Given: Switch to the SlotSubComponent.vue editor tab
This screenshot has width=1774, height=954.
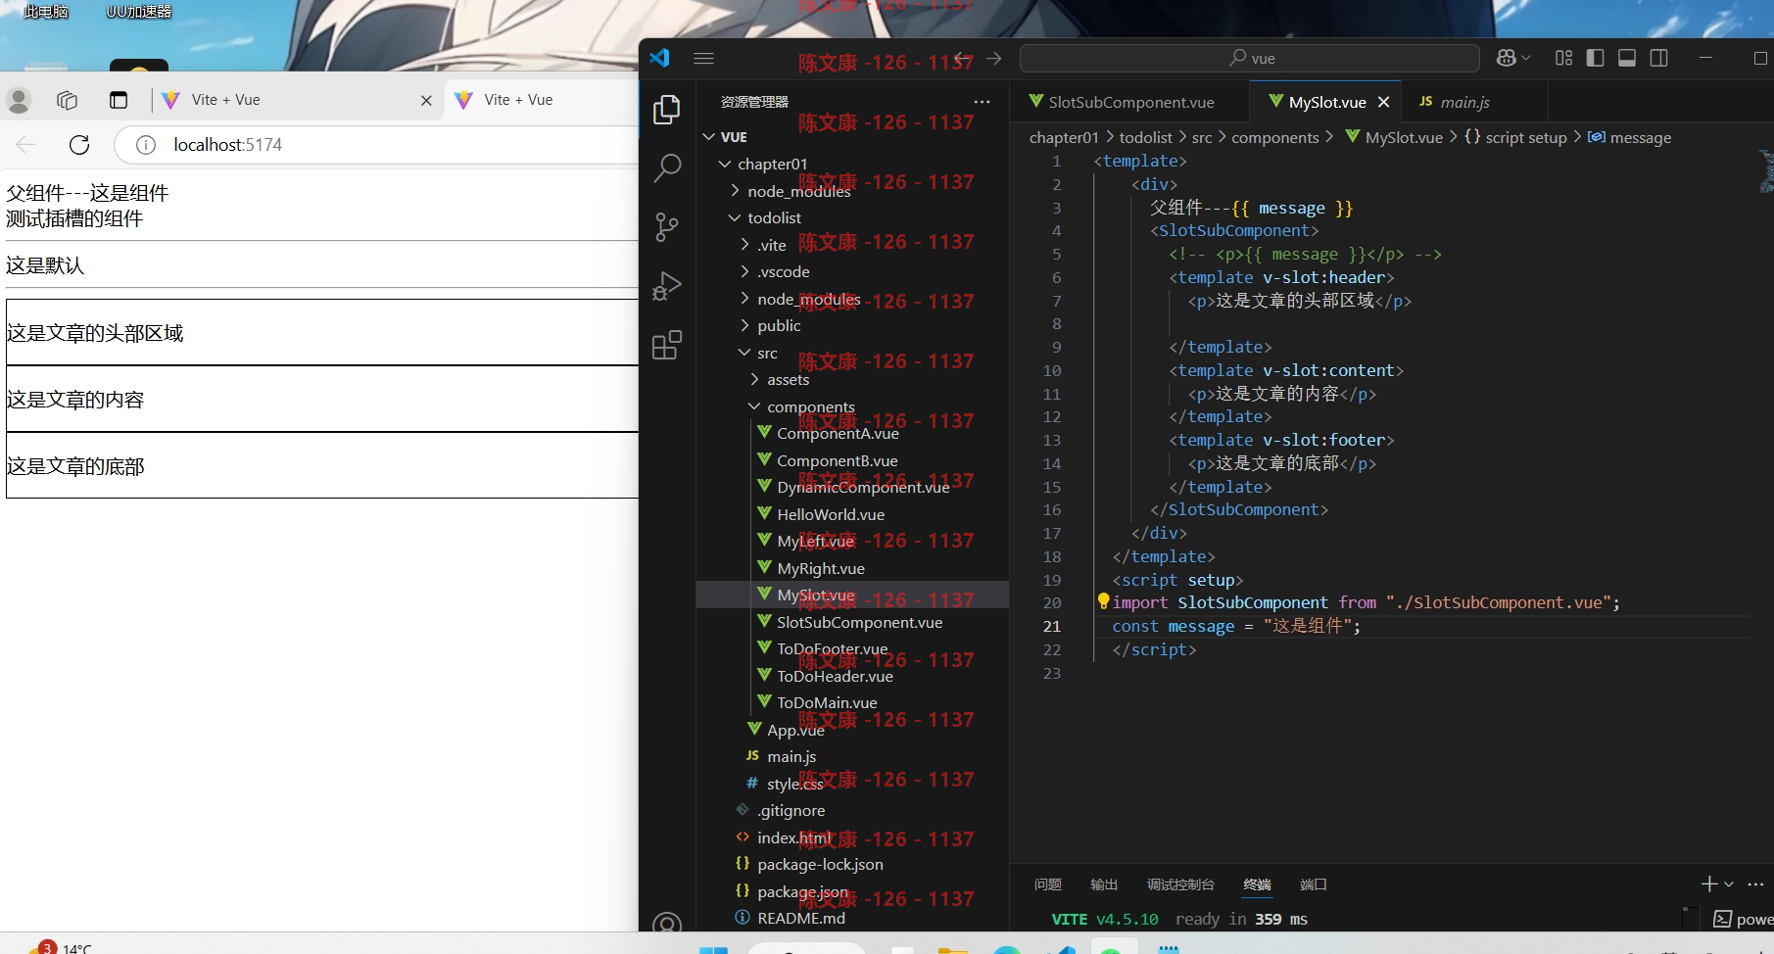Looking at the screenshot, I should 1130,102.
